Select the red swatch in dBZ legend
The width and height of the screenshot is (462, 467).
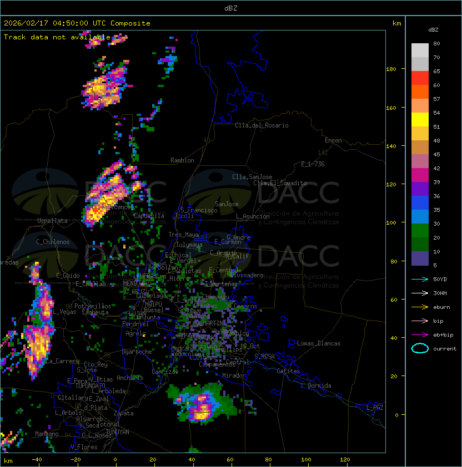click(420, 78)
